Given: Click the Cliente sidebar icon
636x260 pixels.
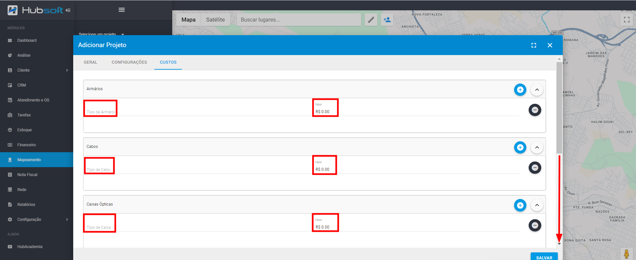Looking at the screenshot, I should coord(10,70).
